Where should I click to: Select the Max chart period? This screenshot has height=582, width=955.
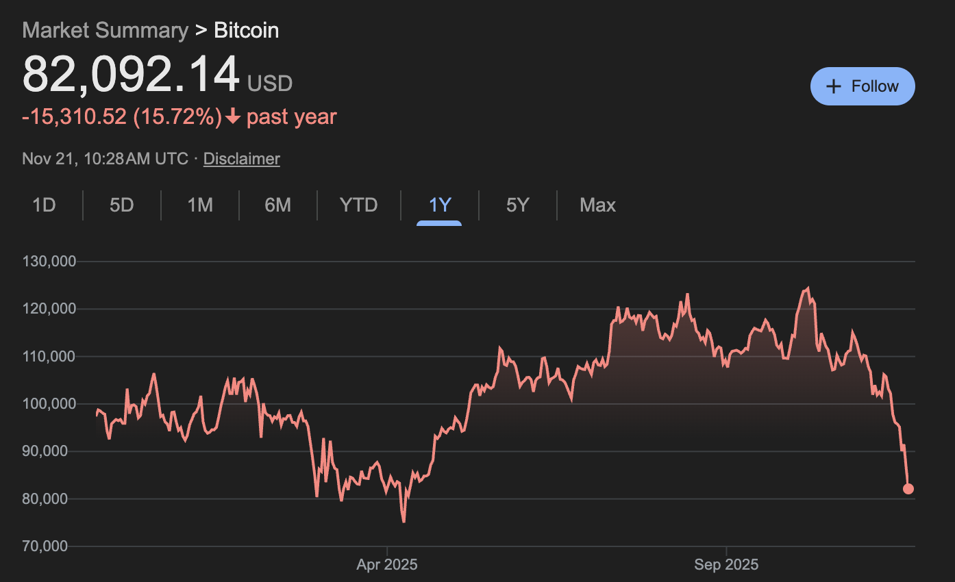pos(597,205)
